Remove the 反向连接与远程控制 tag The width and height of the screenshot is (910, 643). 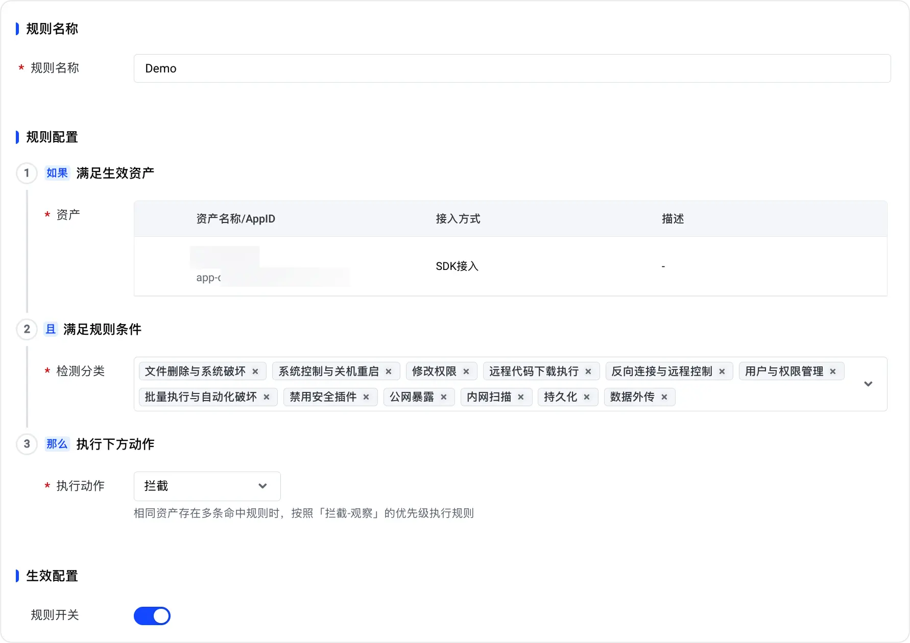(x=722, y=372)
